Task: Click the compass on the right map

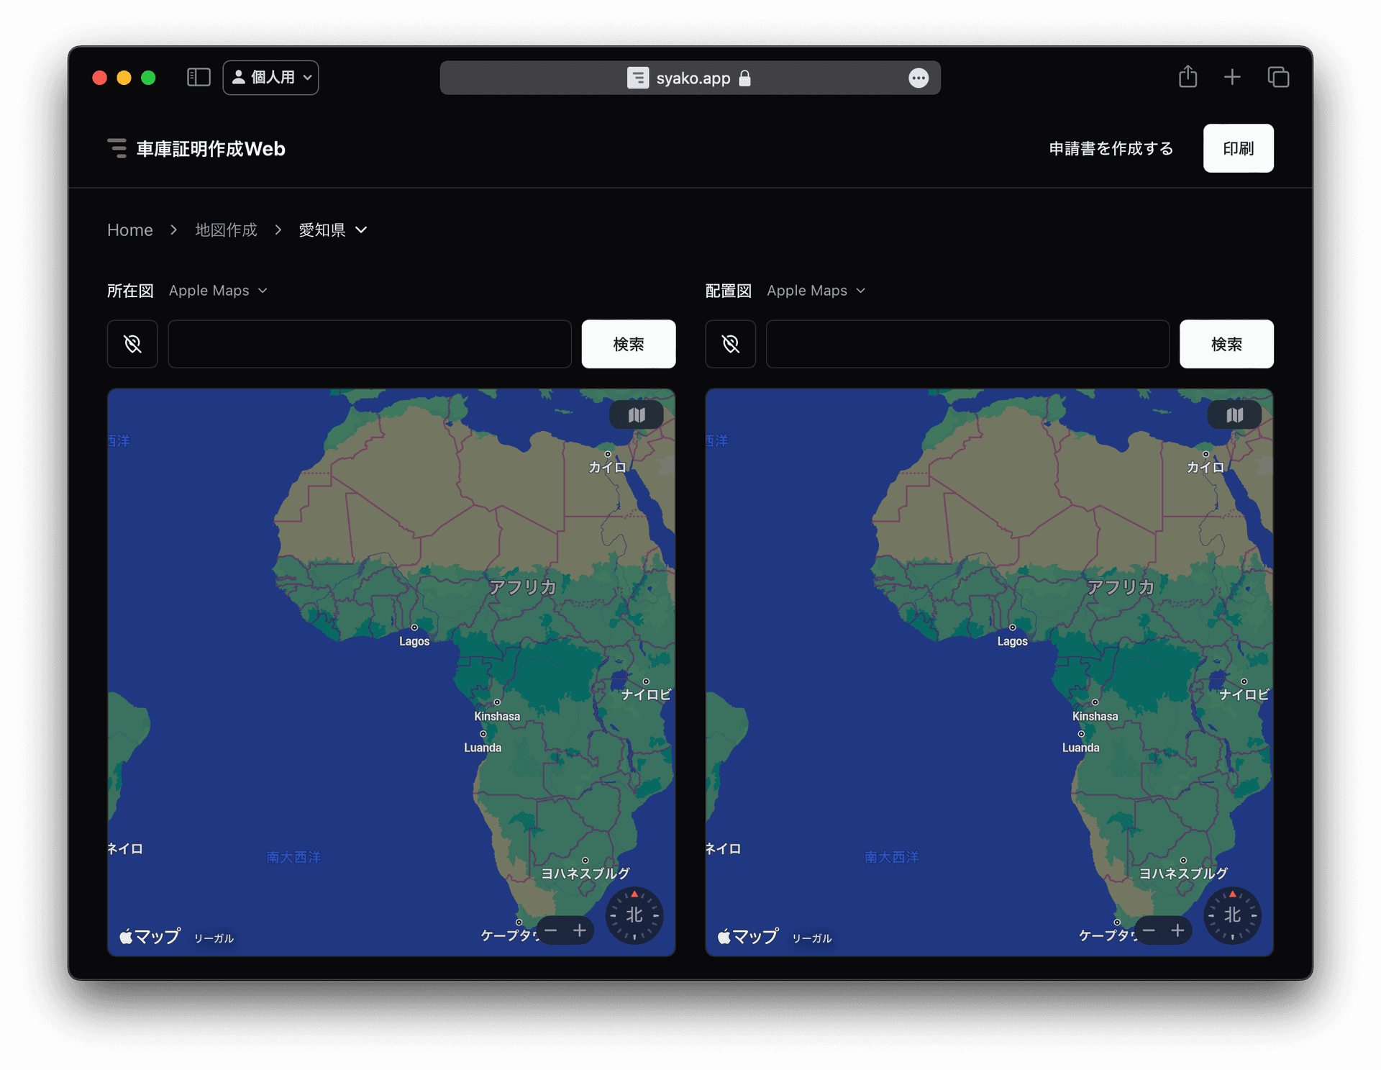Action: point(1232,915)
